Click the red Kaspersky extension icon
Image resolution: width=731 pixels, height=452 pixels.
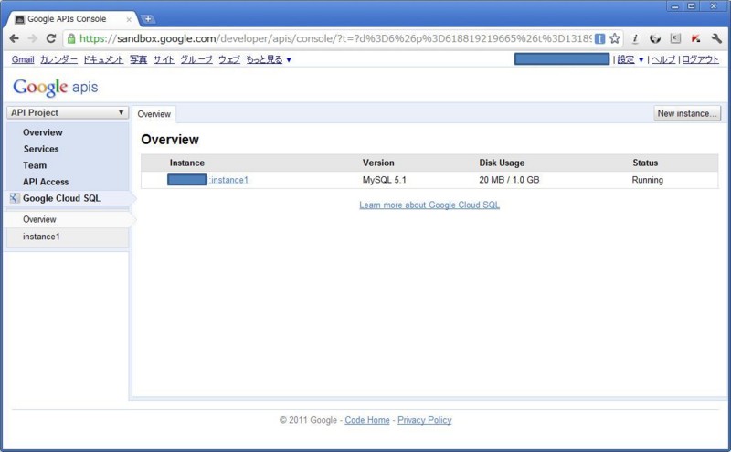tap(695, 38)
